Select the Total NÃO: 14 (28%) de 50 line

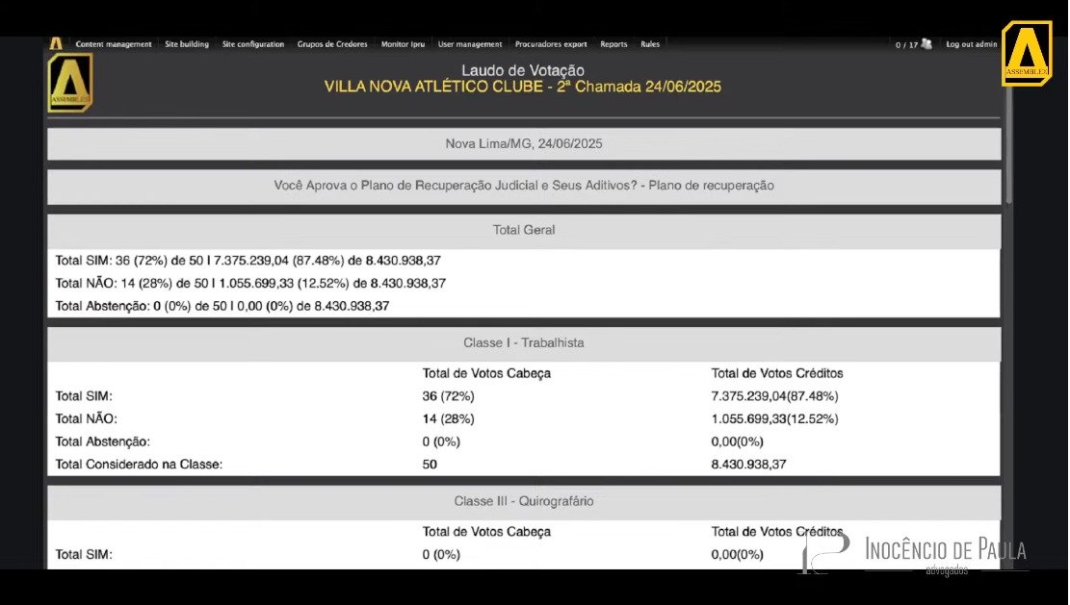pos(250,284)
